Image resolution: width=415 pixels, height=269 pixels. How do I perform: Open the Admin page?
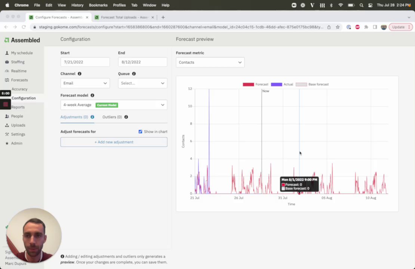pos(13,143)
